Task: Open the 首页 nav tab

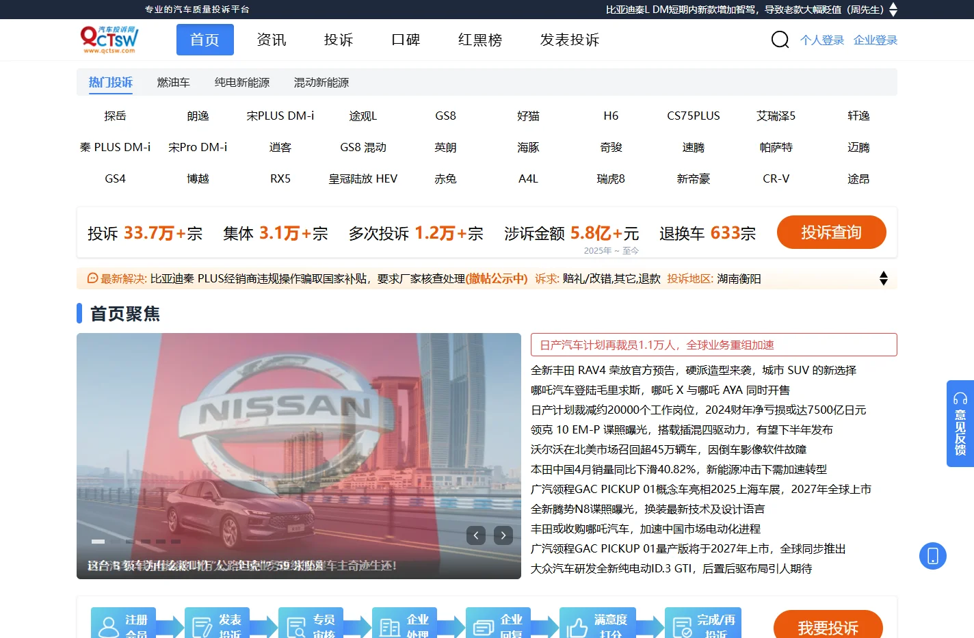Action: click(205, 40)
